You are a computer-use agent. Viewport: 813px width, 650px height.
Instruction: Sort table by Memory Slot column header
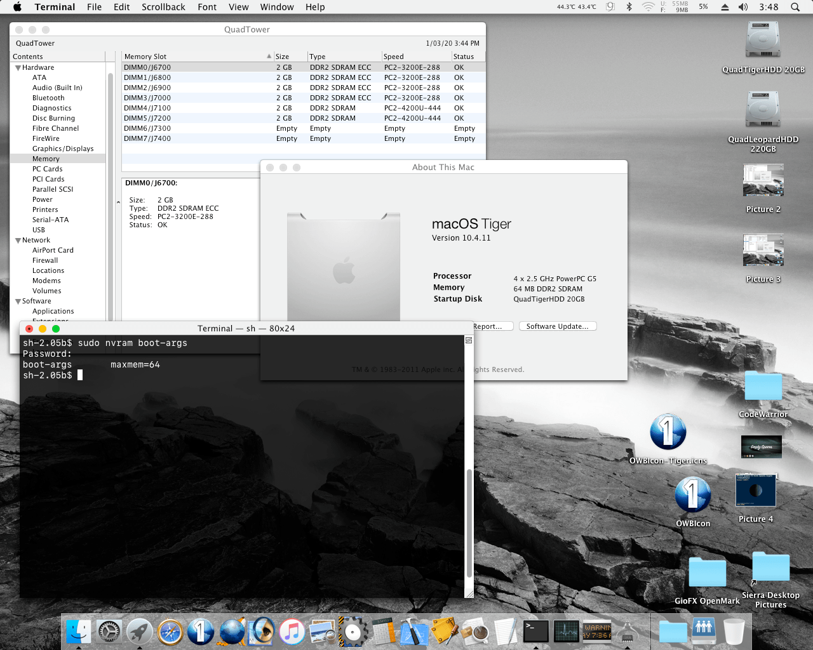click(197, 56)
